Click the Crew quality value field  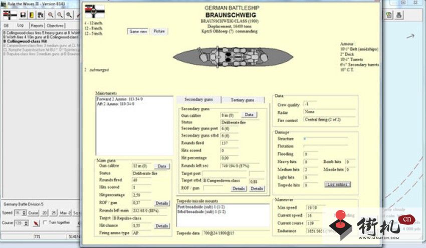310,104
